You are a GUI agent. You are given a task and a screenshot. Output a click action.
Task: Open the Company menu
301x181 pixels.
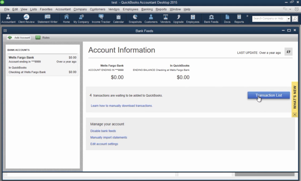(80, 9)
